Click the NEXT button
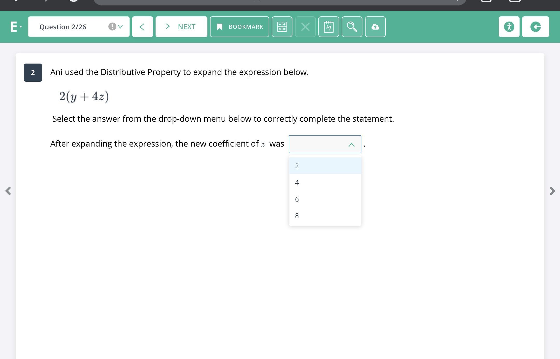The height and width of the screenshot is (359, 560). point(181,27)
